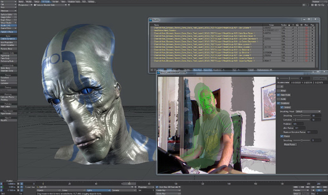Switch to the Modeler Tools tab
Viewport: 328px width, 195px height.
(x=74, y=2)
